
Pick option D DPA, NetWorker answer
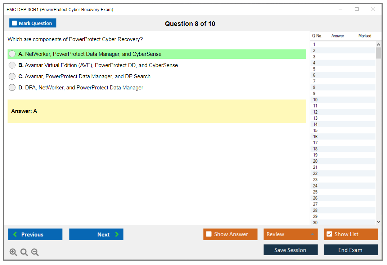(12, 88)
